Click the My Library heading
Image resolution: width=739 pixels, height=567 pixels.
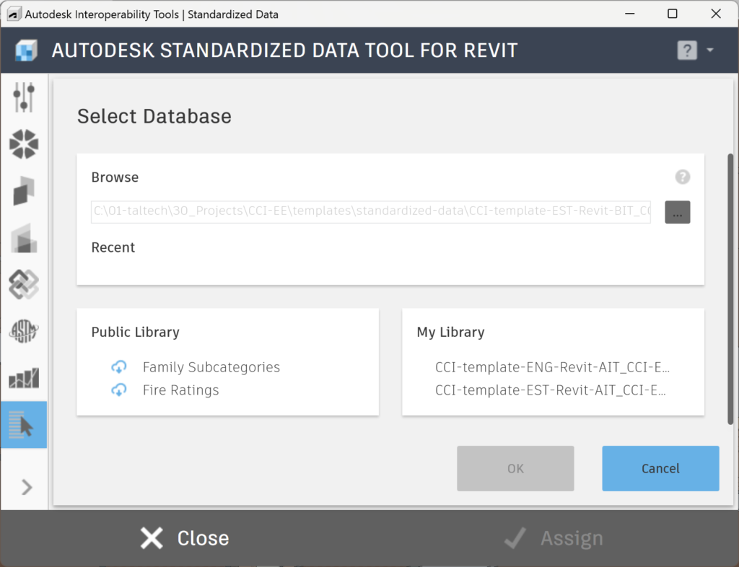pyautogui.click(x=450, y=332)
